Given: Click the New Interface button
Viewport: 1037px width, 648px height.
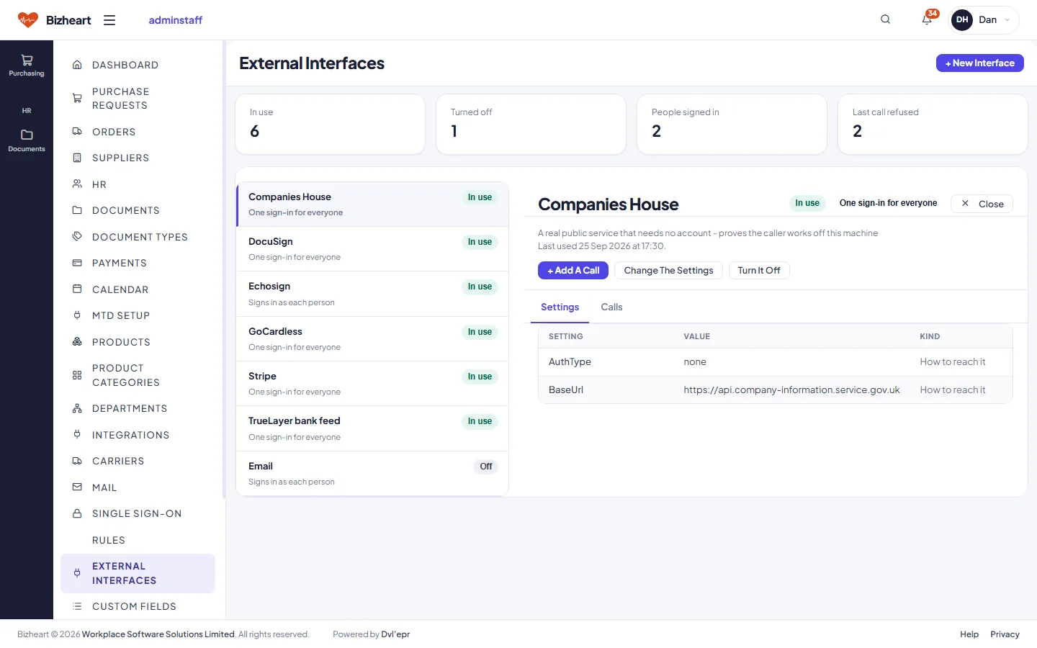Looking at the screenshot, I should 980,63.
